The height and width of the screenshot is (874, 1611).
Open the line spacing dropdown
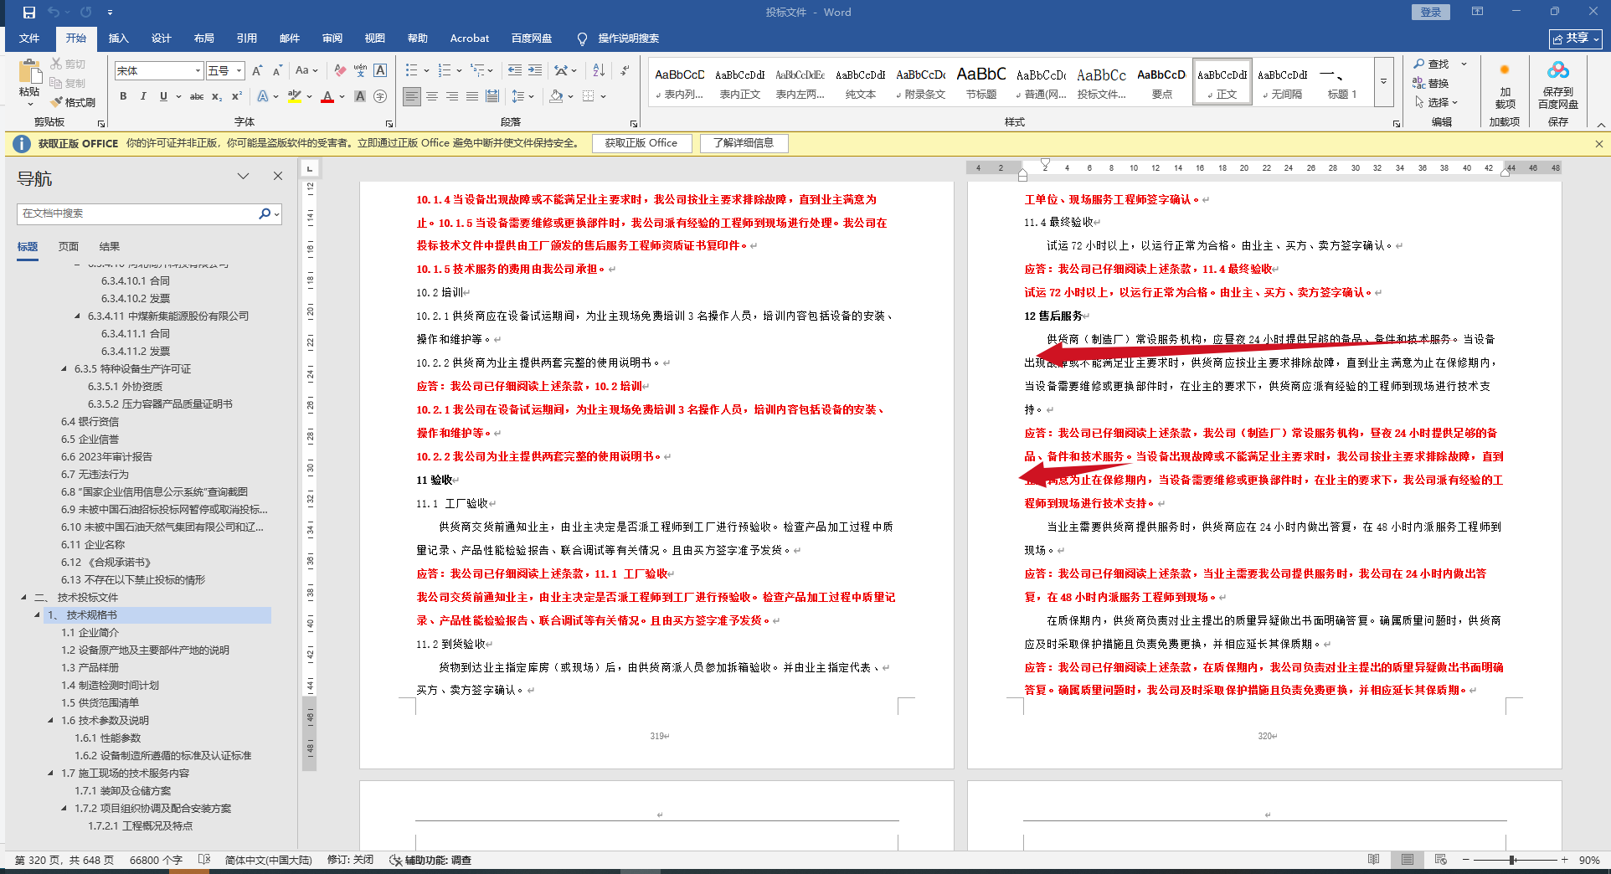point(522,96)
